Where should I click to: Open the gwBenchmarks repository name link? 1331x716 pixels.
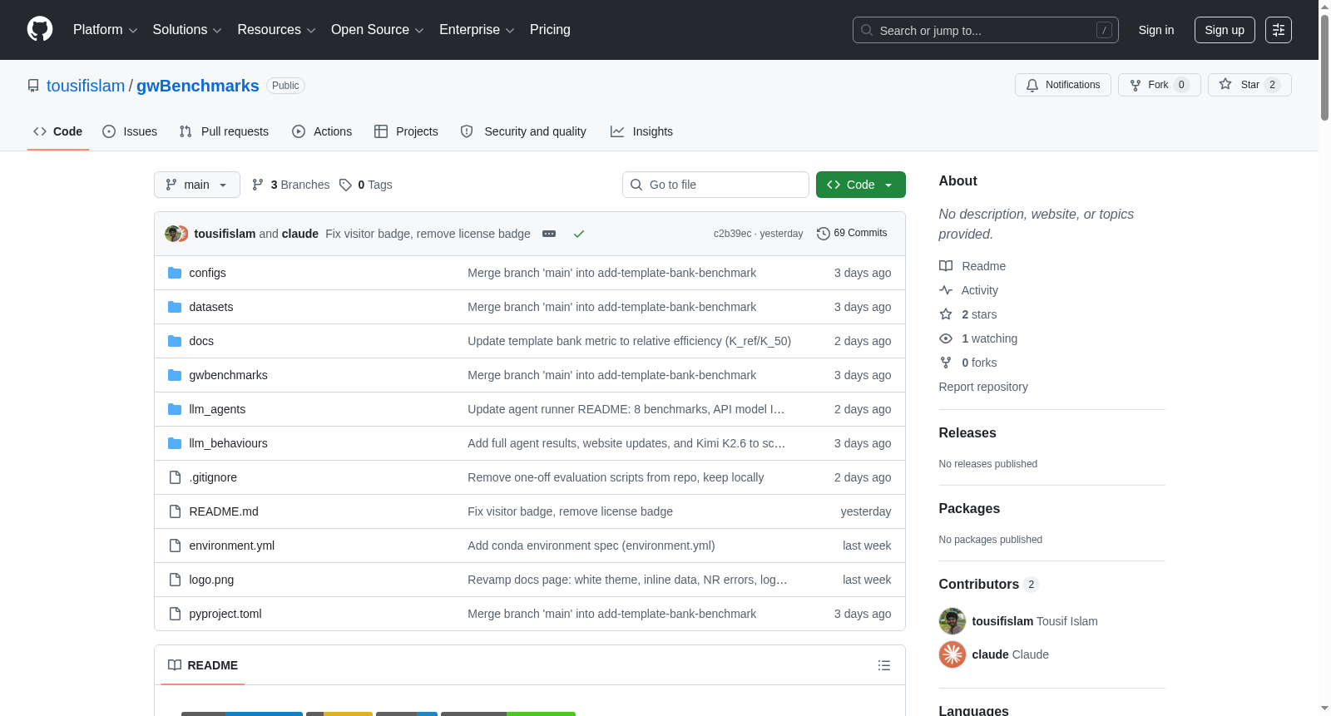(198, 86)
